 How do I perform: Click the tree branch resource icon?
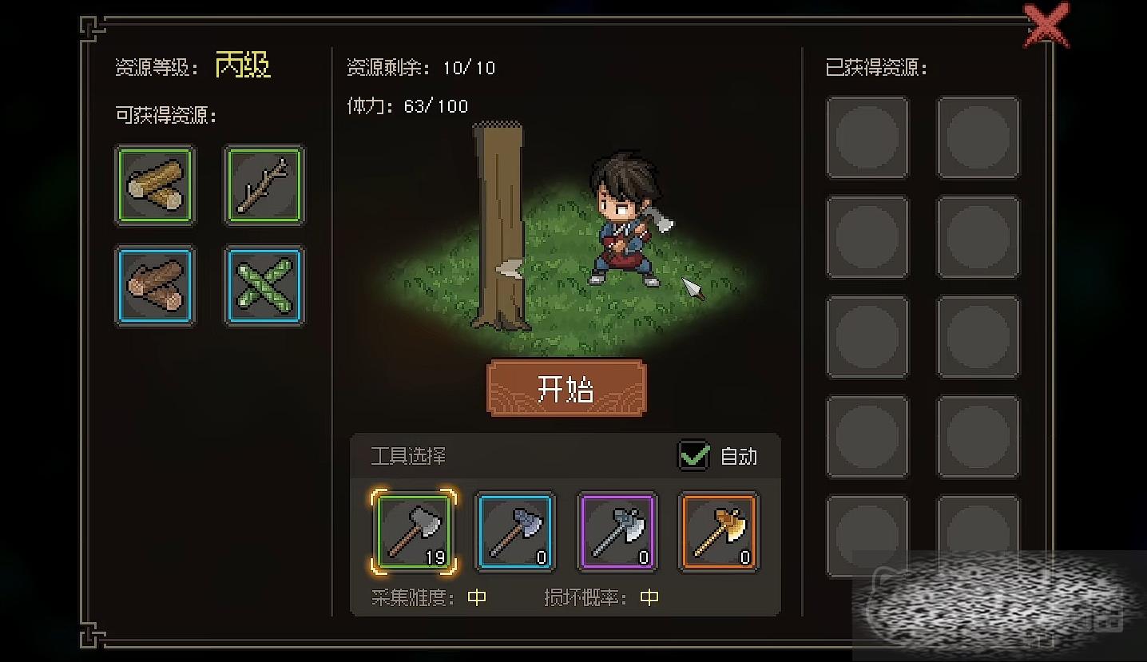point(264,185)
